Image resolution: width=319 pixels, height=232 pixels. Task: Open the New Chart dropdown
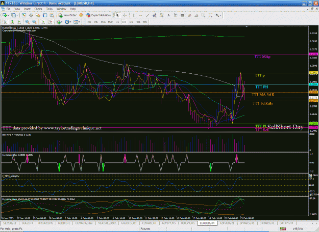coord(6,15)
